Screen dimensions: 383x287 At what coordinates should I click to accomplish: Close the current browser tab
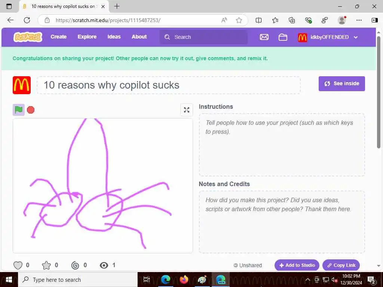coord(103,7)
